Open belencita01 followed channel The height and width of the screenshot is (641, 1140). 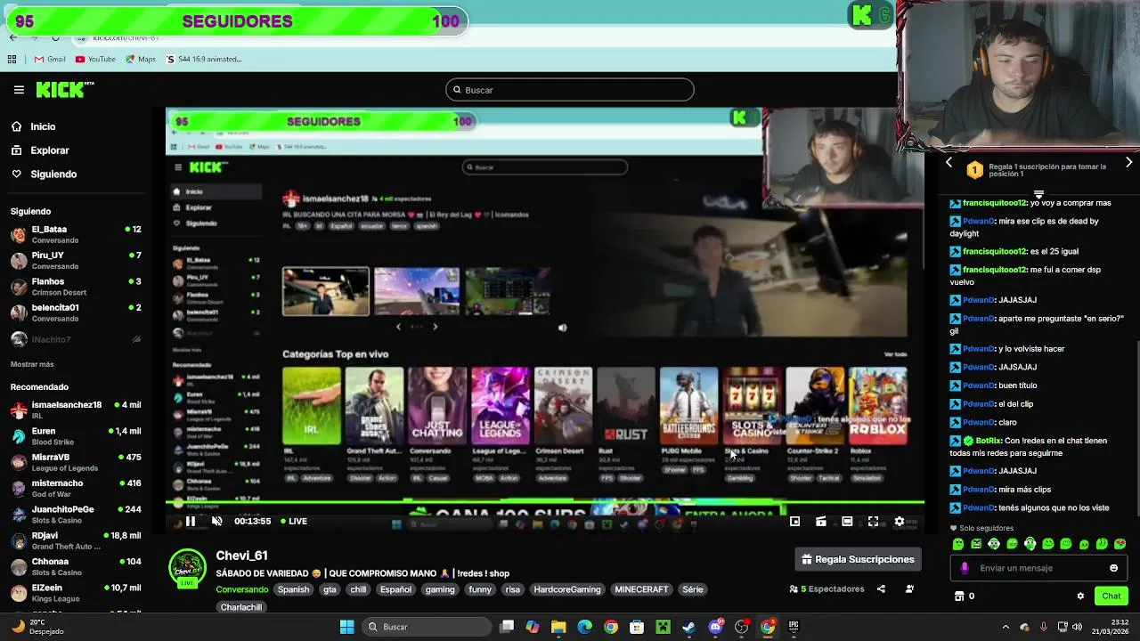pyautogui.click(x=76, y=312)
